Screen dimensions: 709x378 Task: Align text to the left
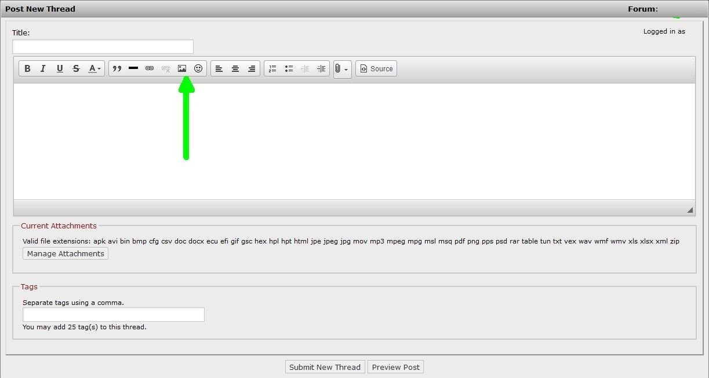[219, 68]
